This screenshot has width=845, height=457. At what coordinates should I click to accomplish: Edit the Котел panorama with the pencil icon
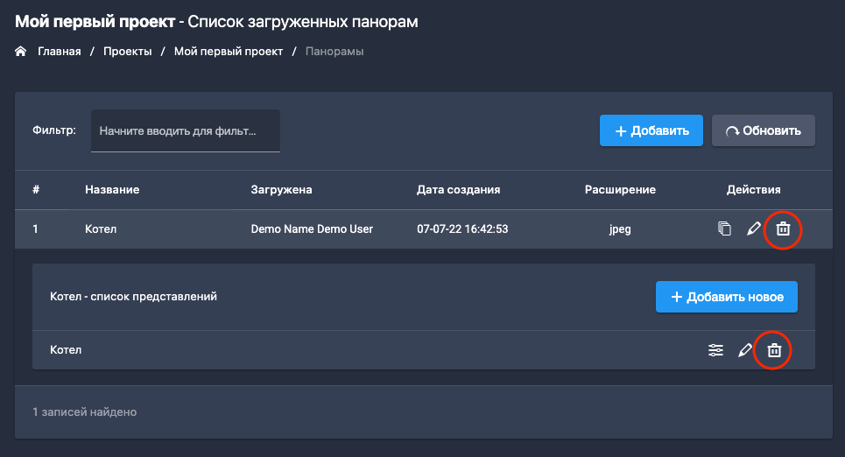(753, 229)
